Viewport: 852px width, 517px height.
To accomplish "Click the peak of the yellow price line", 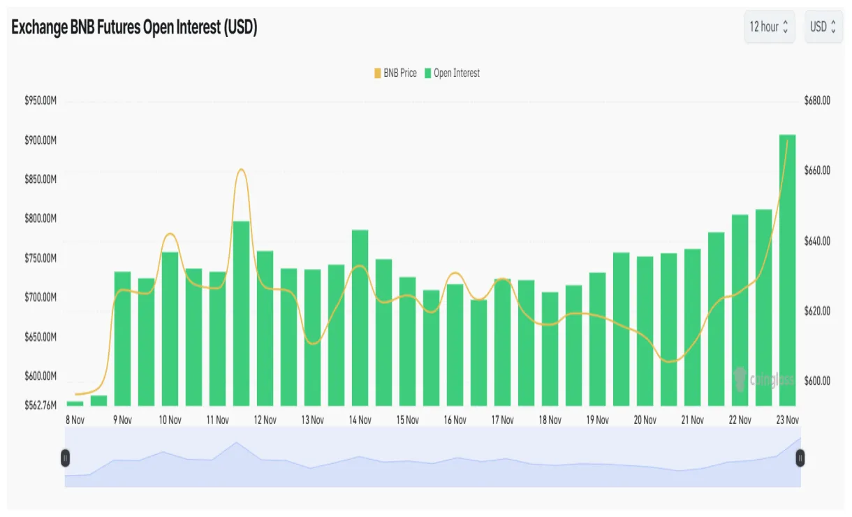I will click(241, 168).
